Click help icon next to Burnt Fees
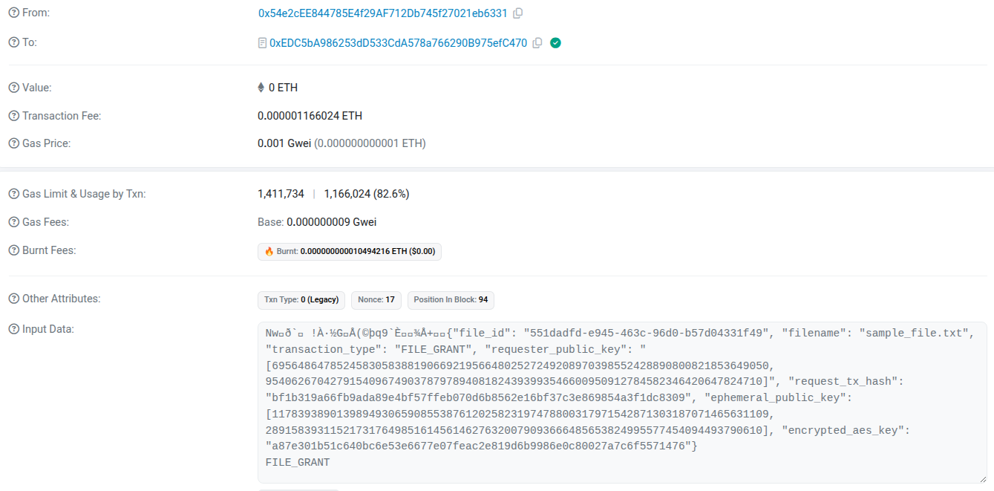The image size is (994, 491). tap(13, 250)
